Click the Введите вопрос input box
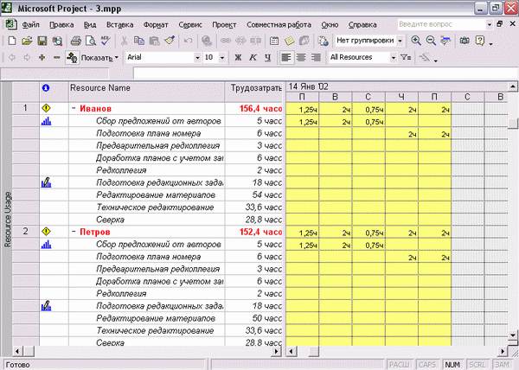519x370 pixels. (x=441, y=24)
